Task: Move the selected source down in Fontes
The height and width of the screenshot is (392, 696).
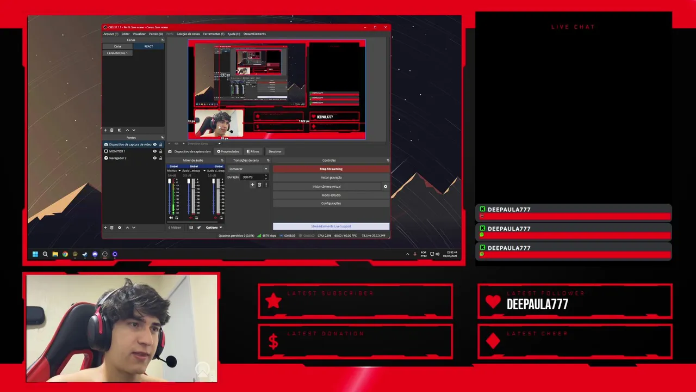Action: pos(134,228)
